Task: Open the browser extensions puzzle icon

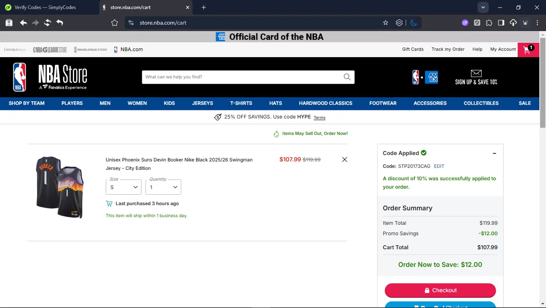Action: click(489, 23)
